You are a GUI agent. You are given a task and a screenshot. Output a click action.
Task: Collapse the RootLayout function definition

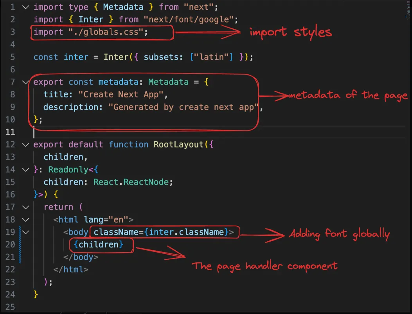[x=26, y=145]
